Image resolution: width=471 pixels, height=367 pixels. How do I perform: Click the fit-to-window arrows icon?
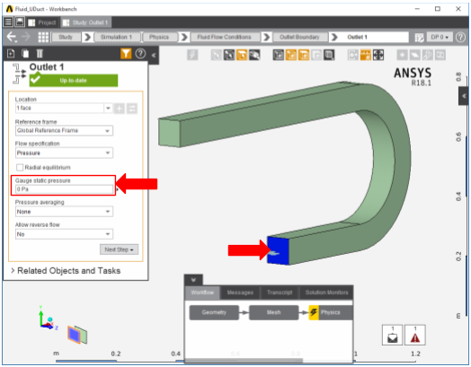[378, 55]
